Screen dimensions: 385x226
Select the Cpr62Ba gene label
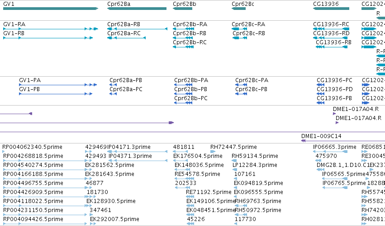pos(119,4)
